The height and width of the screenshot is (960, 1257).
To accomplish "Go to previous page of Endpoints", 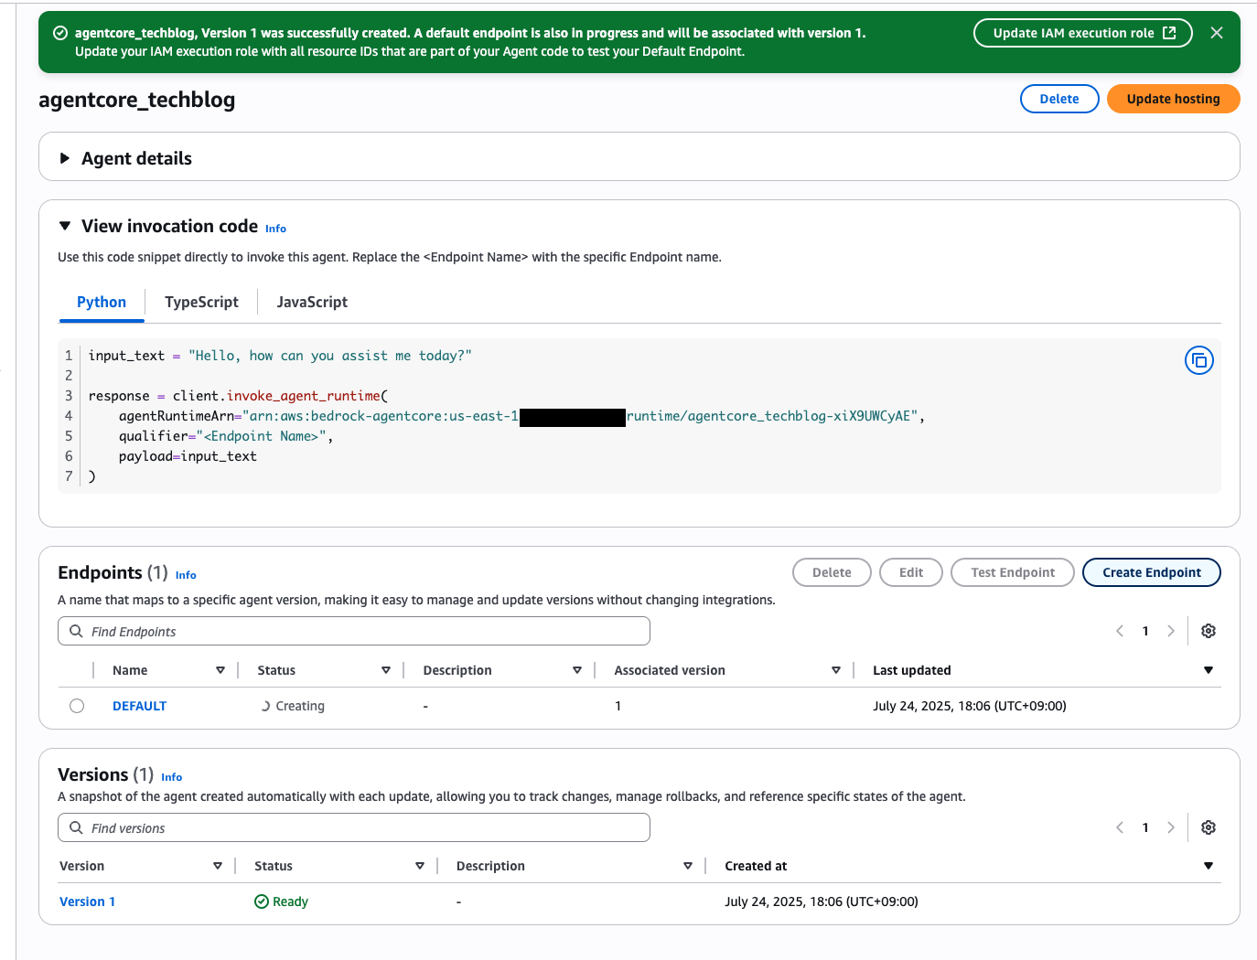I will [x=1120, y=631].
